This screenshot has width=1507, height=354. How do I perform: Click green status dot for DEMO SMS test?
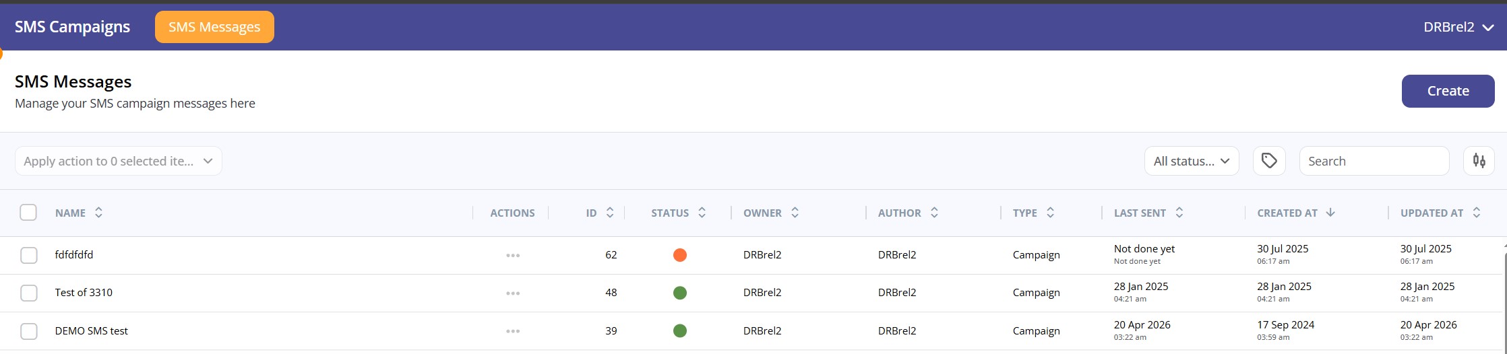tap(680, 330)
